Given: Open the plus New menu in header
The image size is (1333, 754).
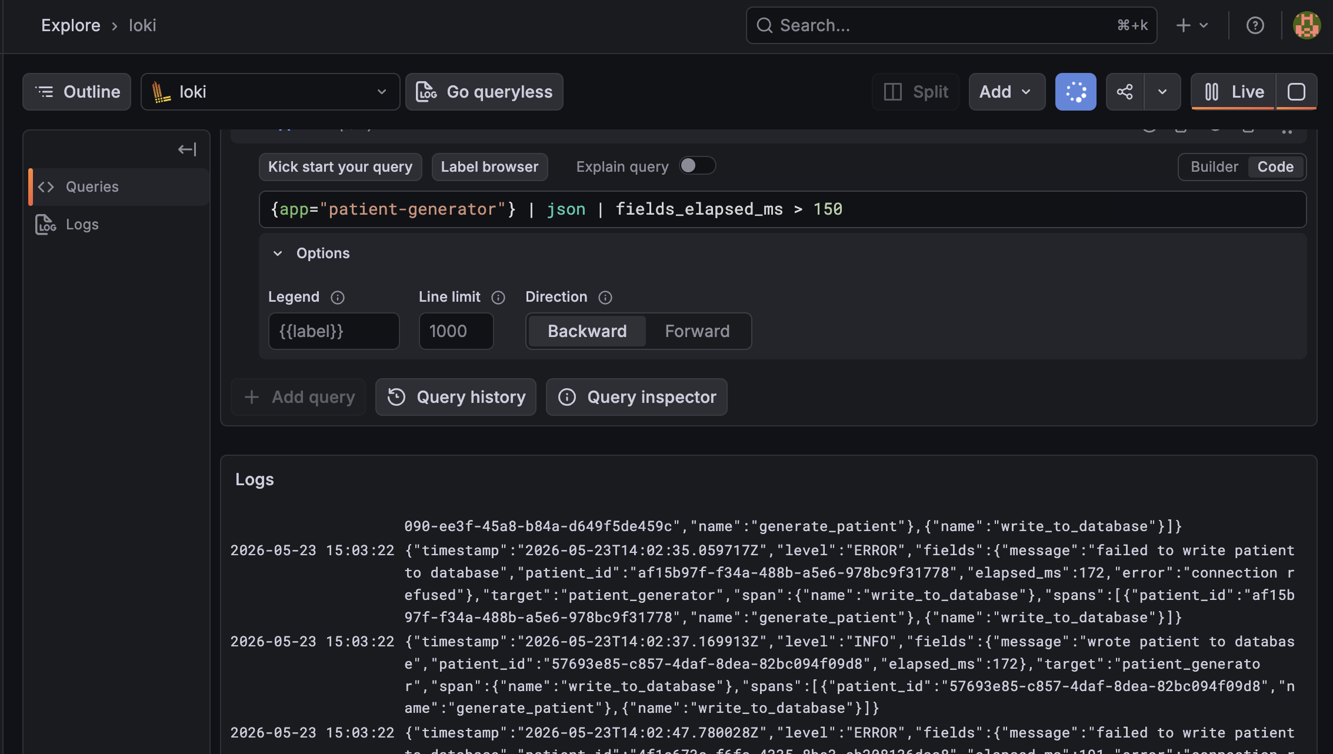Looking at the screenshot, I should click(x=1192, y=25).
